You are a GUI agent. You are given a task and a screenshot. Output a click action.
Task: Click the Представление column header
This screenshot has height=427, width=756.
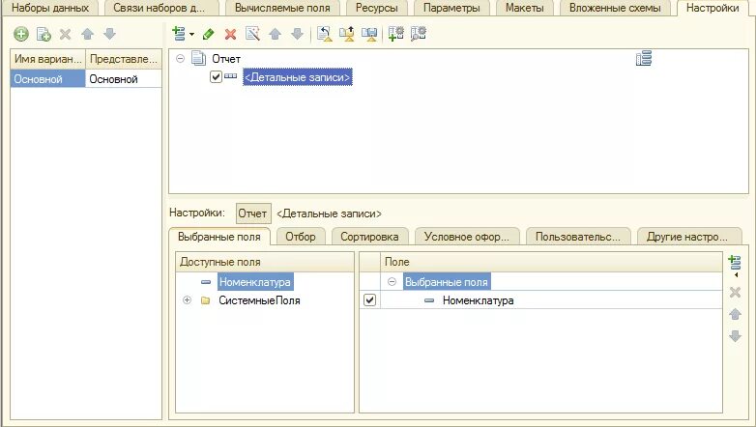click(x=124, y=59)
